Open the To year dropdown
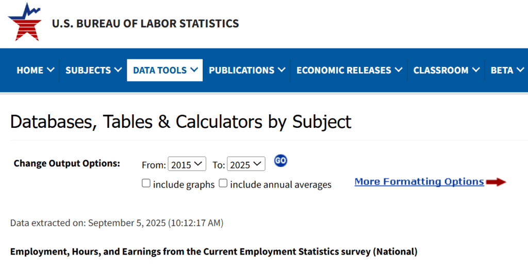Screen dimensions: 528x270 [246, 164]
